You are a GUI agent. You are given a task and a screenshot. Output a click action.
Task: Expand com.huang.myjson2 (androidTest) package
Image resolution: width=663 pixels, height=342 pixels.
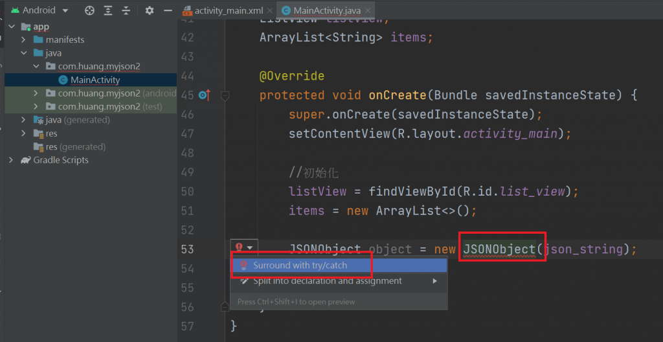(x=36, y=93)
